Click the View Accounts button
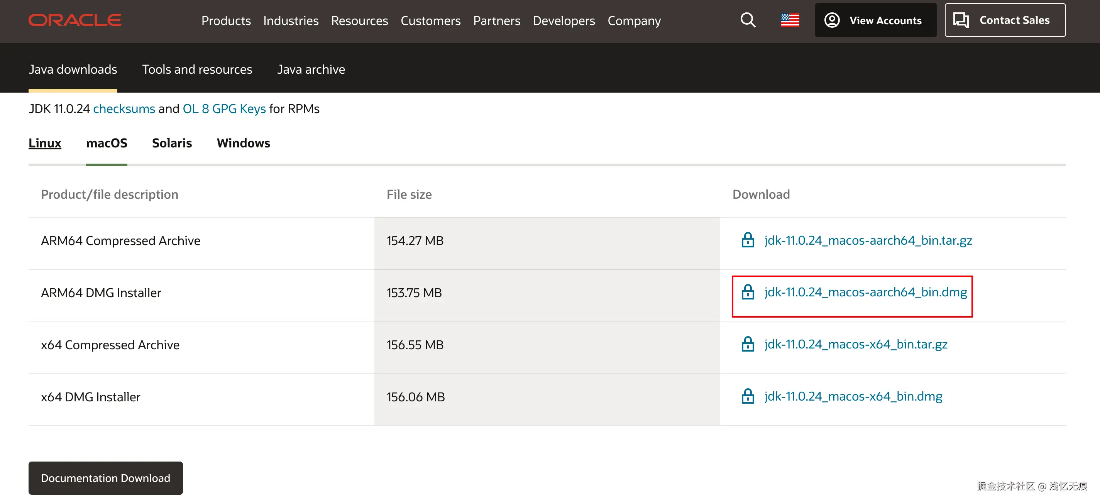 pos(875,20)
